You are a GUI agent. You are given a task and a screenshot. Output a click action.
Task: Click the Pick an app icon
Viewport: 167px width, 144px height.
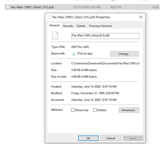click(x=74, y=54)
